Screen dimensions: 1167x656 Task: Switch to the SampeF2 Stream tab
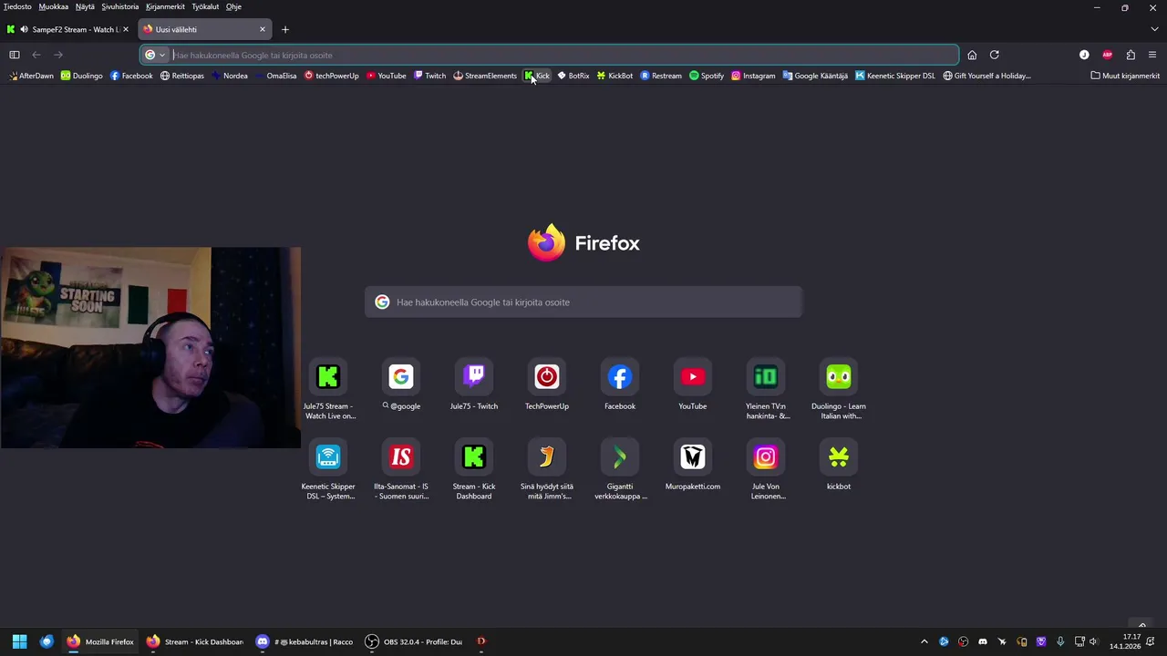[68, 29]
